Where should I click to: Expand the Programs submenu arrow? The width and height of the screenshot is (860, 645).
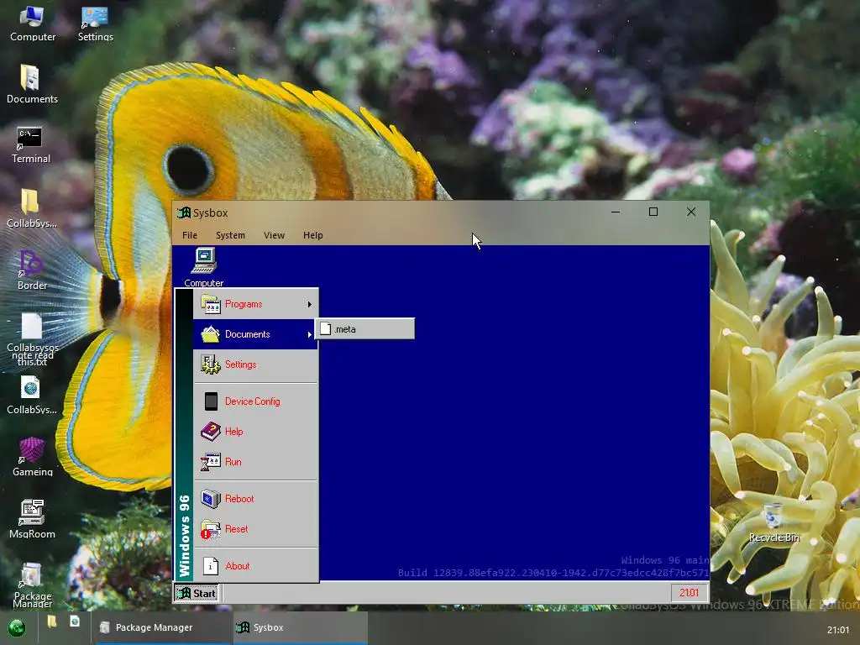point(309,304)
